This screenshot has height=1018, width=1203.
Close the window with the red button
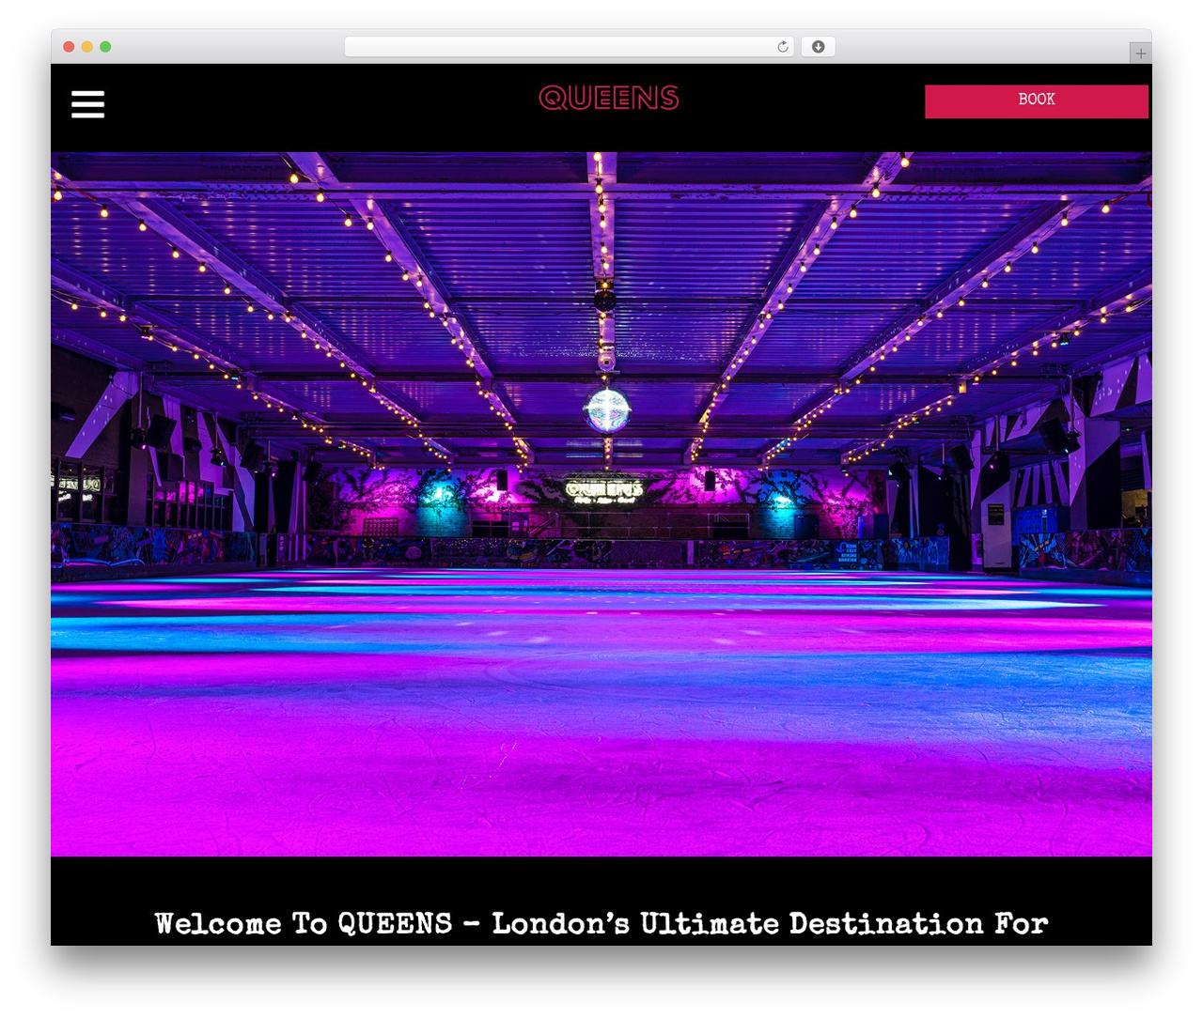click(69, 46)
